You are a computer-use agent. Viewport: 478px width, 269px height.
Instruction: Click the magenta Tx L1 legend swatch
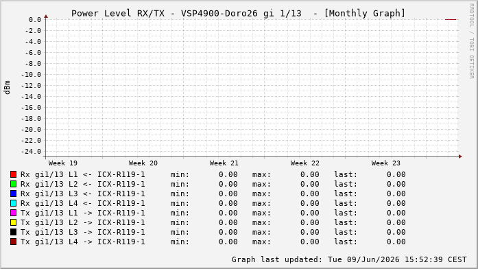(13, 213)
